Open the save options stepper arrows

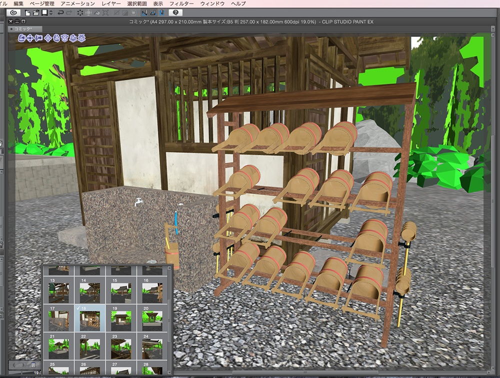50,13
